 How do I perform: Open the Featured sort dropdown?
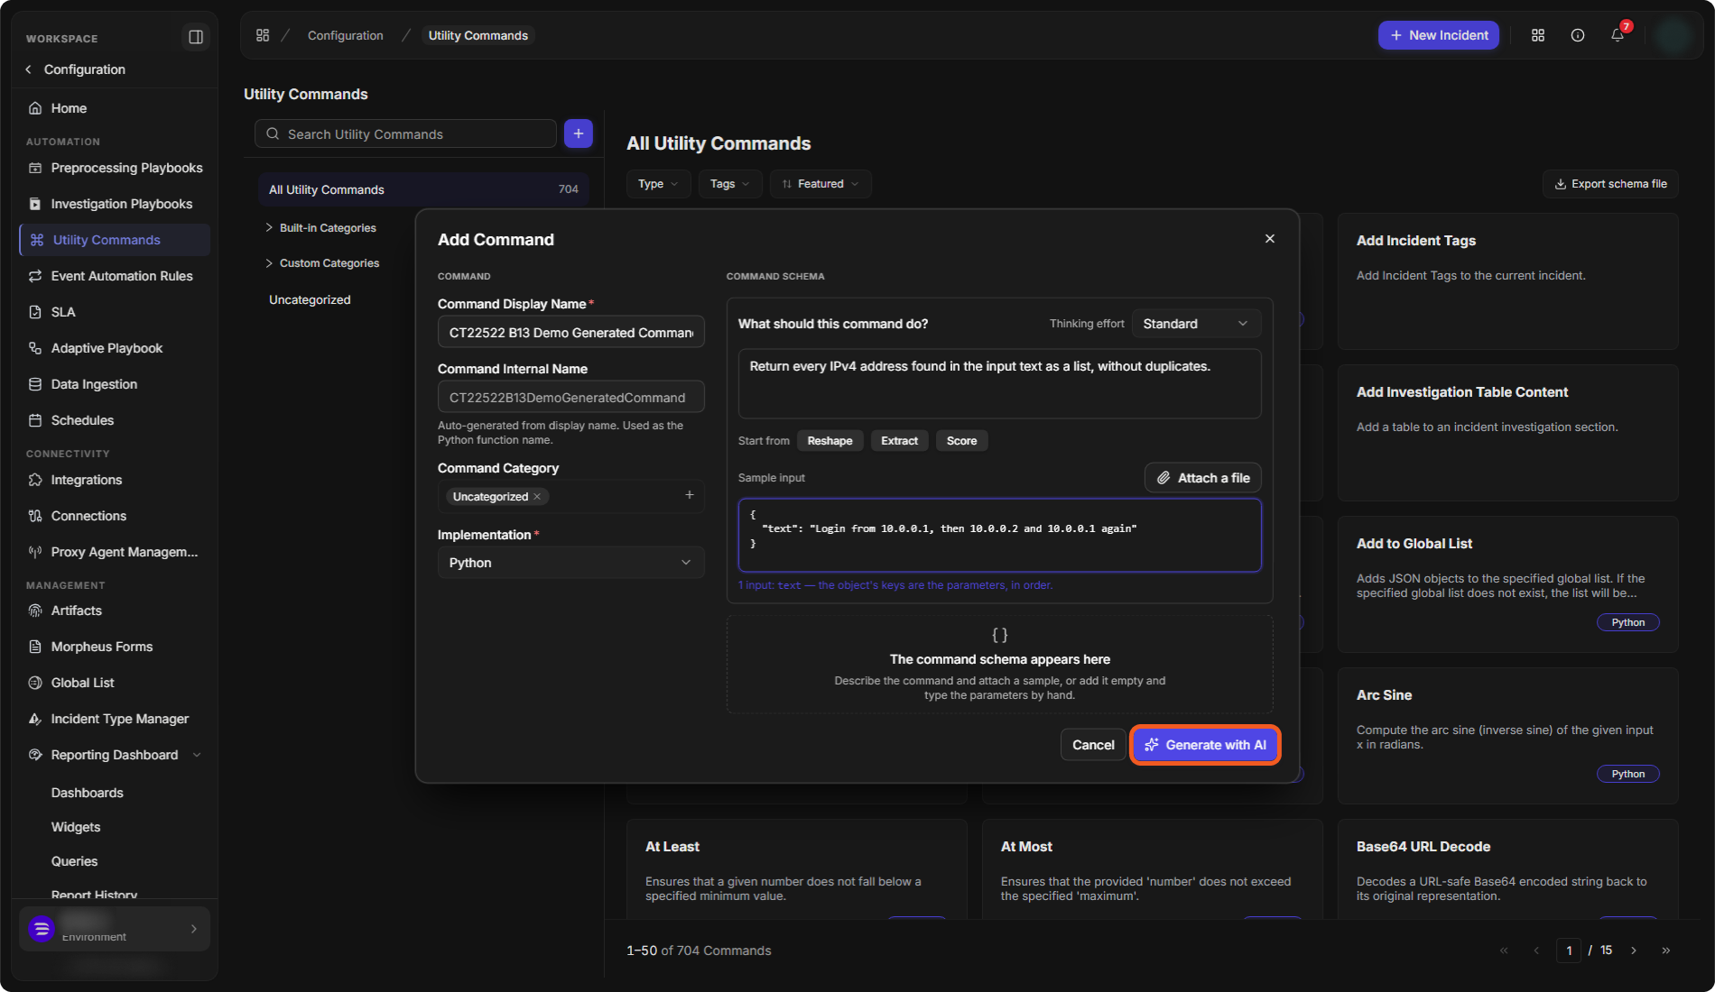(x=820, y=184)
